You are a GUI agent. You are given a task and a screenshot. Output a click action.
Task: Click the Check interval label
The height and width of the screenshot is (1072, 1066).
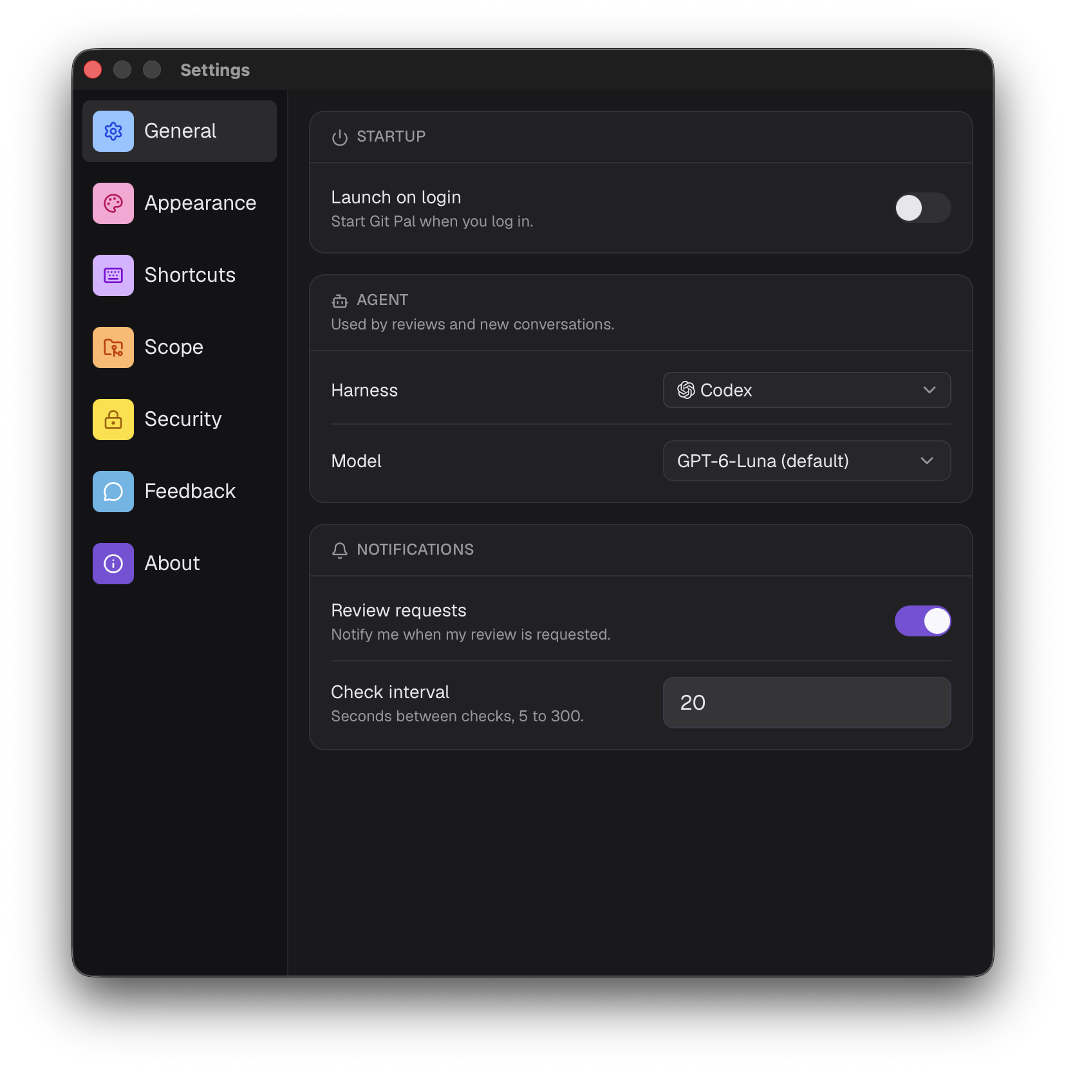coord(390,692)
